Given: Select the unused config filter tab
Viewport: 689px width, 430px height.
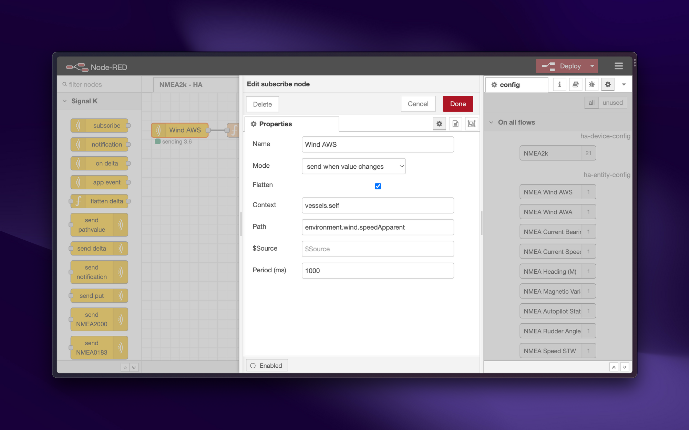Looking at the screenshot, I should tap(611, 103).
